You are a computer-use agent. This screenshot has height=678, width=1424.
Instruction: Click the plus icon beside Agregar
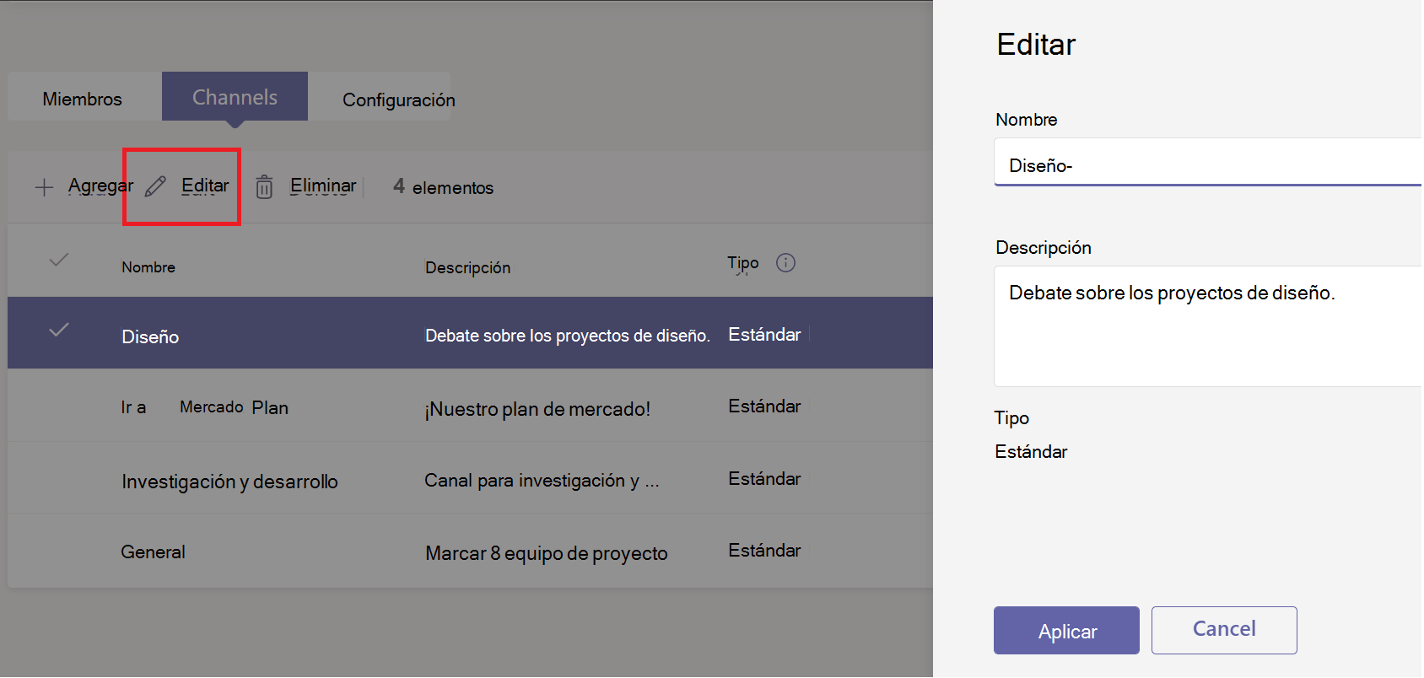(x=44, y=187)
